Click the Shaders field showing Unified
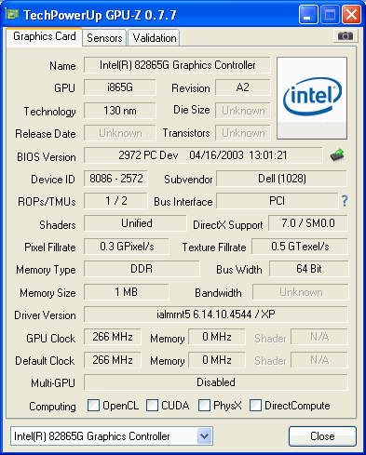This screenshot has width=366, height=455. [135, 223]
